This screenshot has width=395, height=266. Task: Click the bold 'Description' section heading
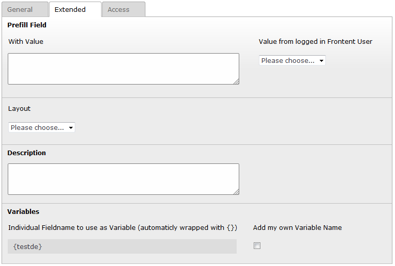[27, 153]
